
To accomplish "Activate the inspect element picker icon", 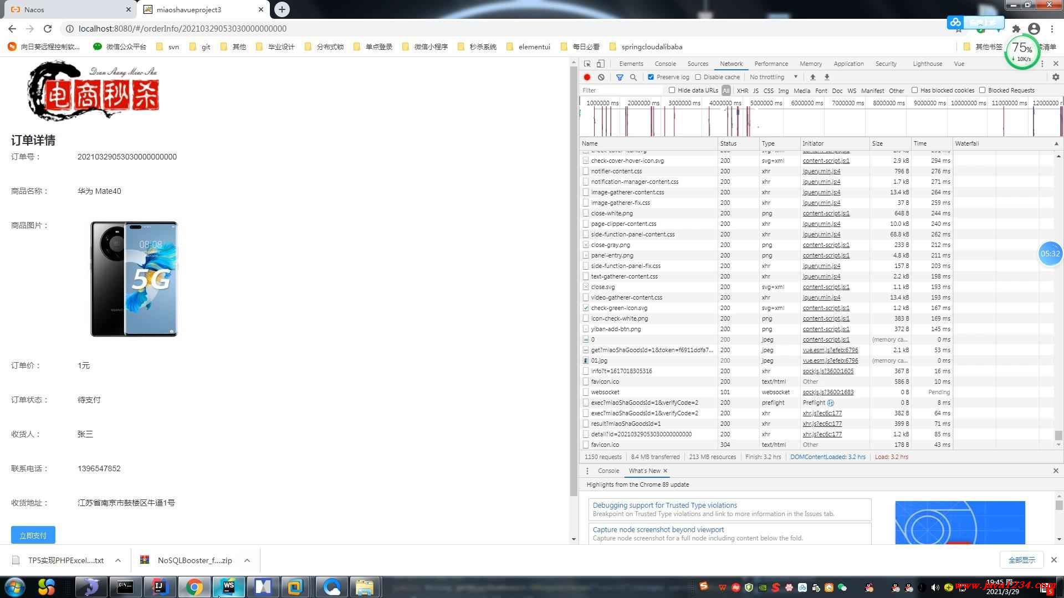I will pyautogui.click(x=587, y=64).
